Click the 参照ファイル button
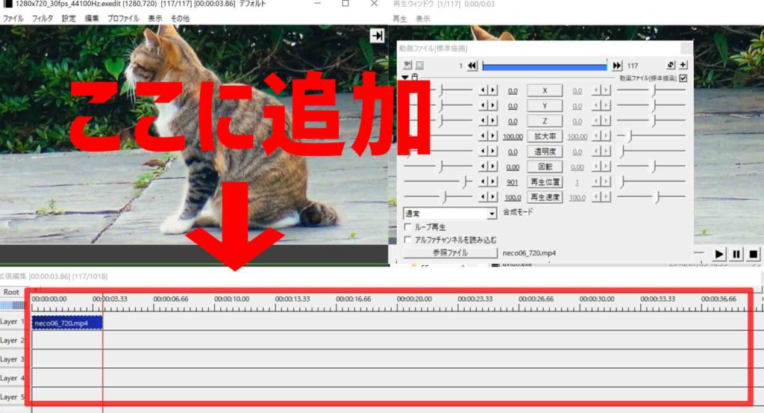 click(450, 252)
